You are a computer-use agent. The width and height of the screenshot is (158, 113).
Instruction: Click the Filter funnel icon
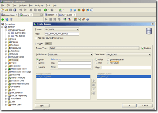pos(11,20)
